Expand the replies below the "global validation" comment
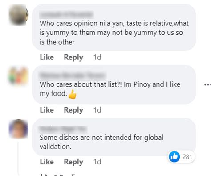 click(x=60, y=175)
